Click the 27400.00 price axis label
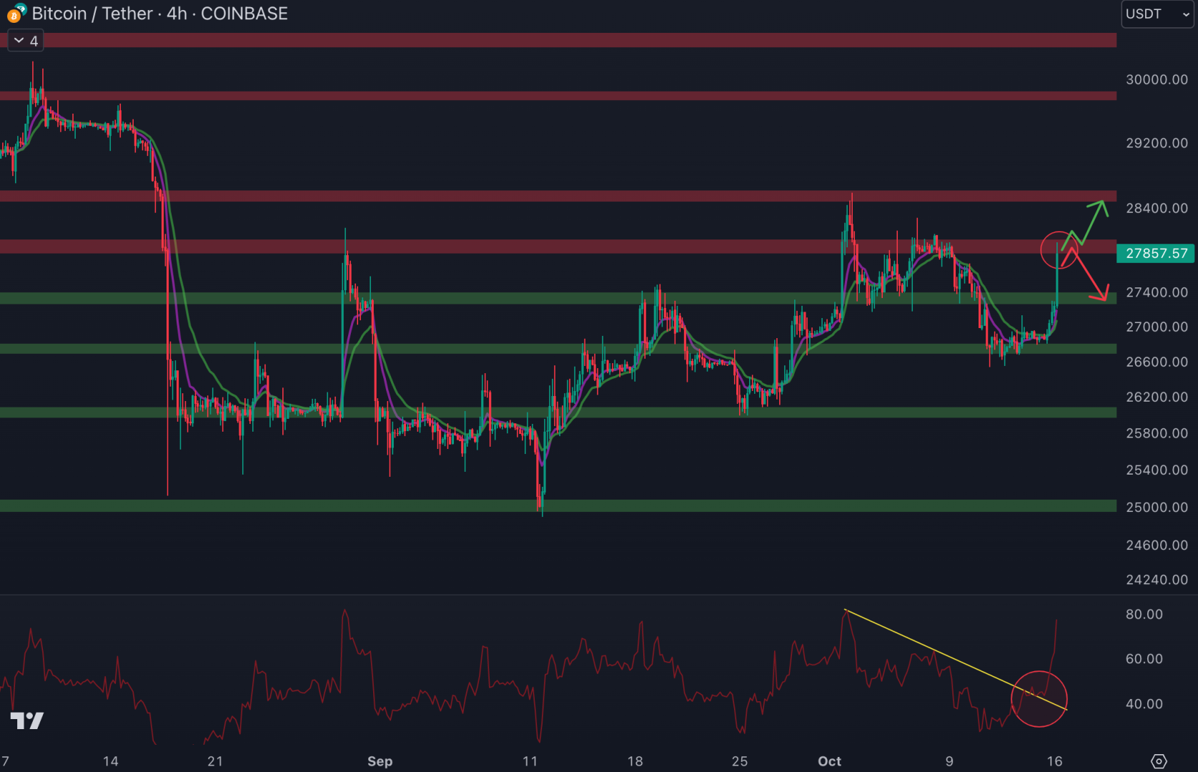Viewport: 1198px width, 772px height. (1157, 292)
